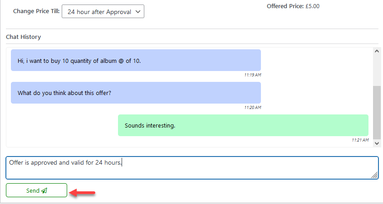The height and width of the screenshot is (204, 383).
Task: Click the chat history scroll down arrow
Action: pyautogui.click(x=377, y=142)
